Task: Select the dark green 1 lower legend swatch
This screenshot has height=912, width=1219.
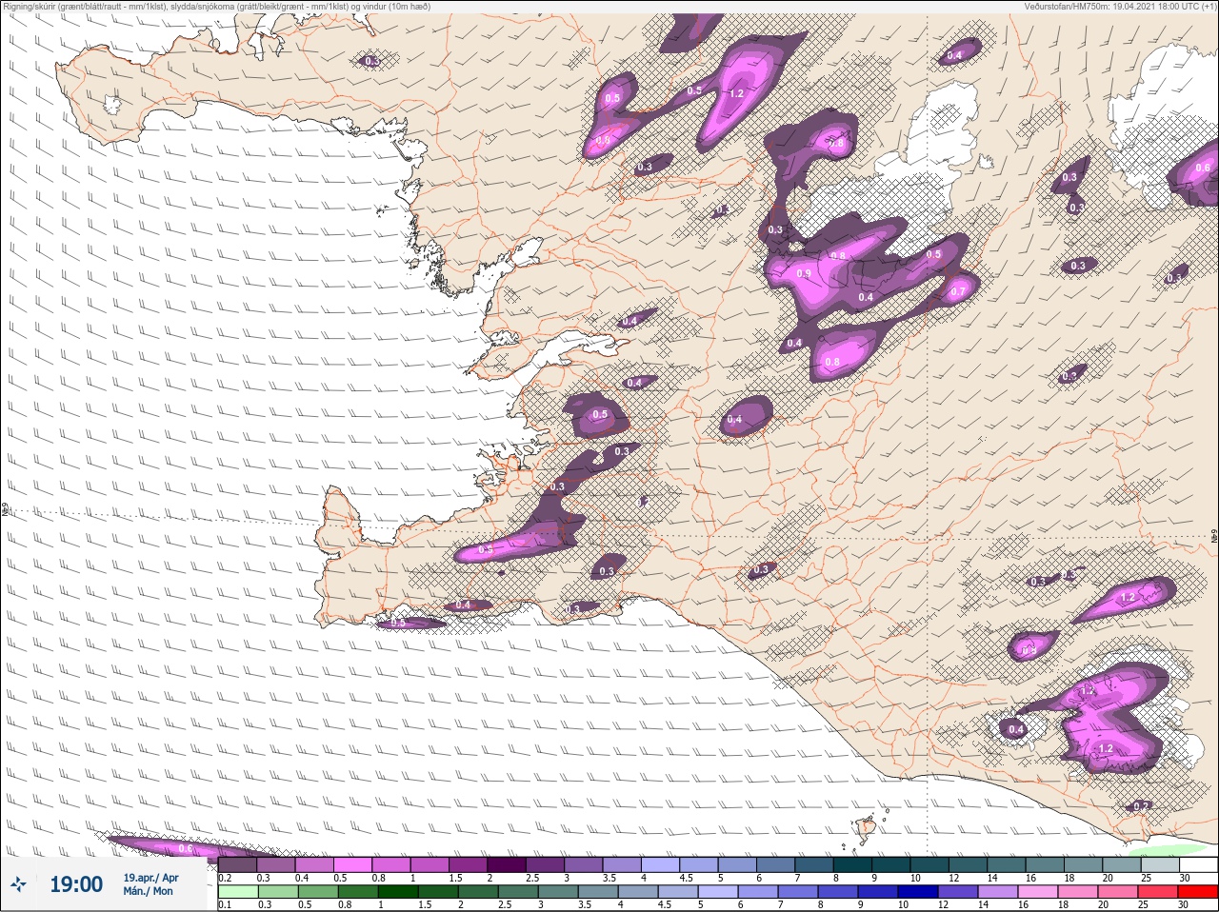Action: (x=396, y=891)
